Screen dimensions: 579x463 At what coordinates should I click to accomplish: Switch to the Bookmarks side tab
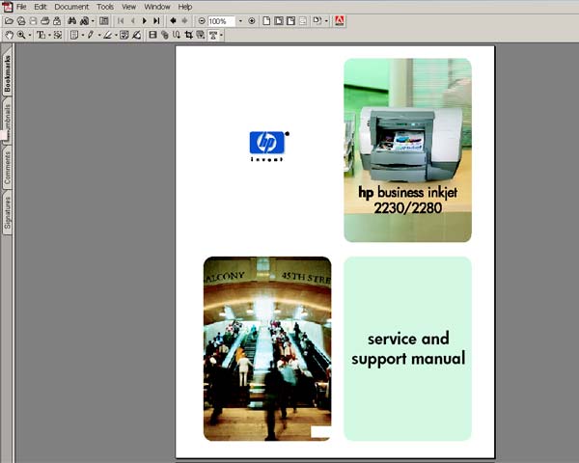coord(8,73)
